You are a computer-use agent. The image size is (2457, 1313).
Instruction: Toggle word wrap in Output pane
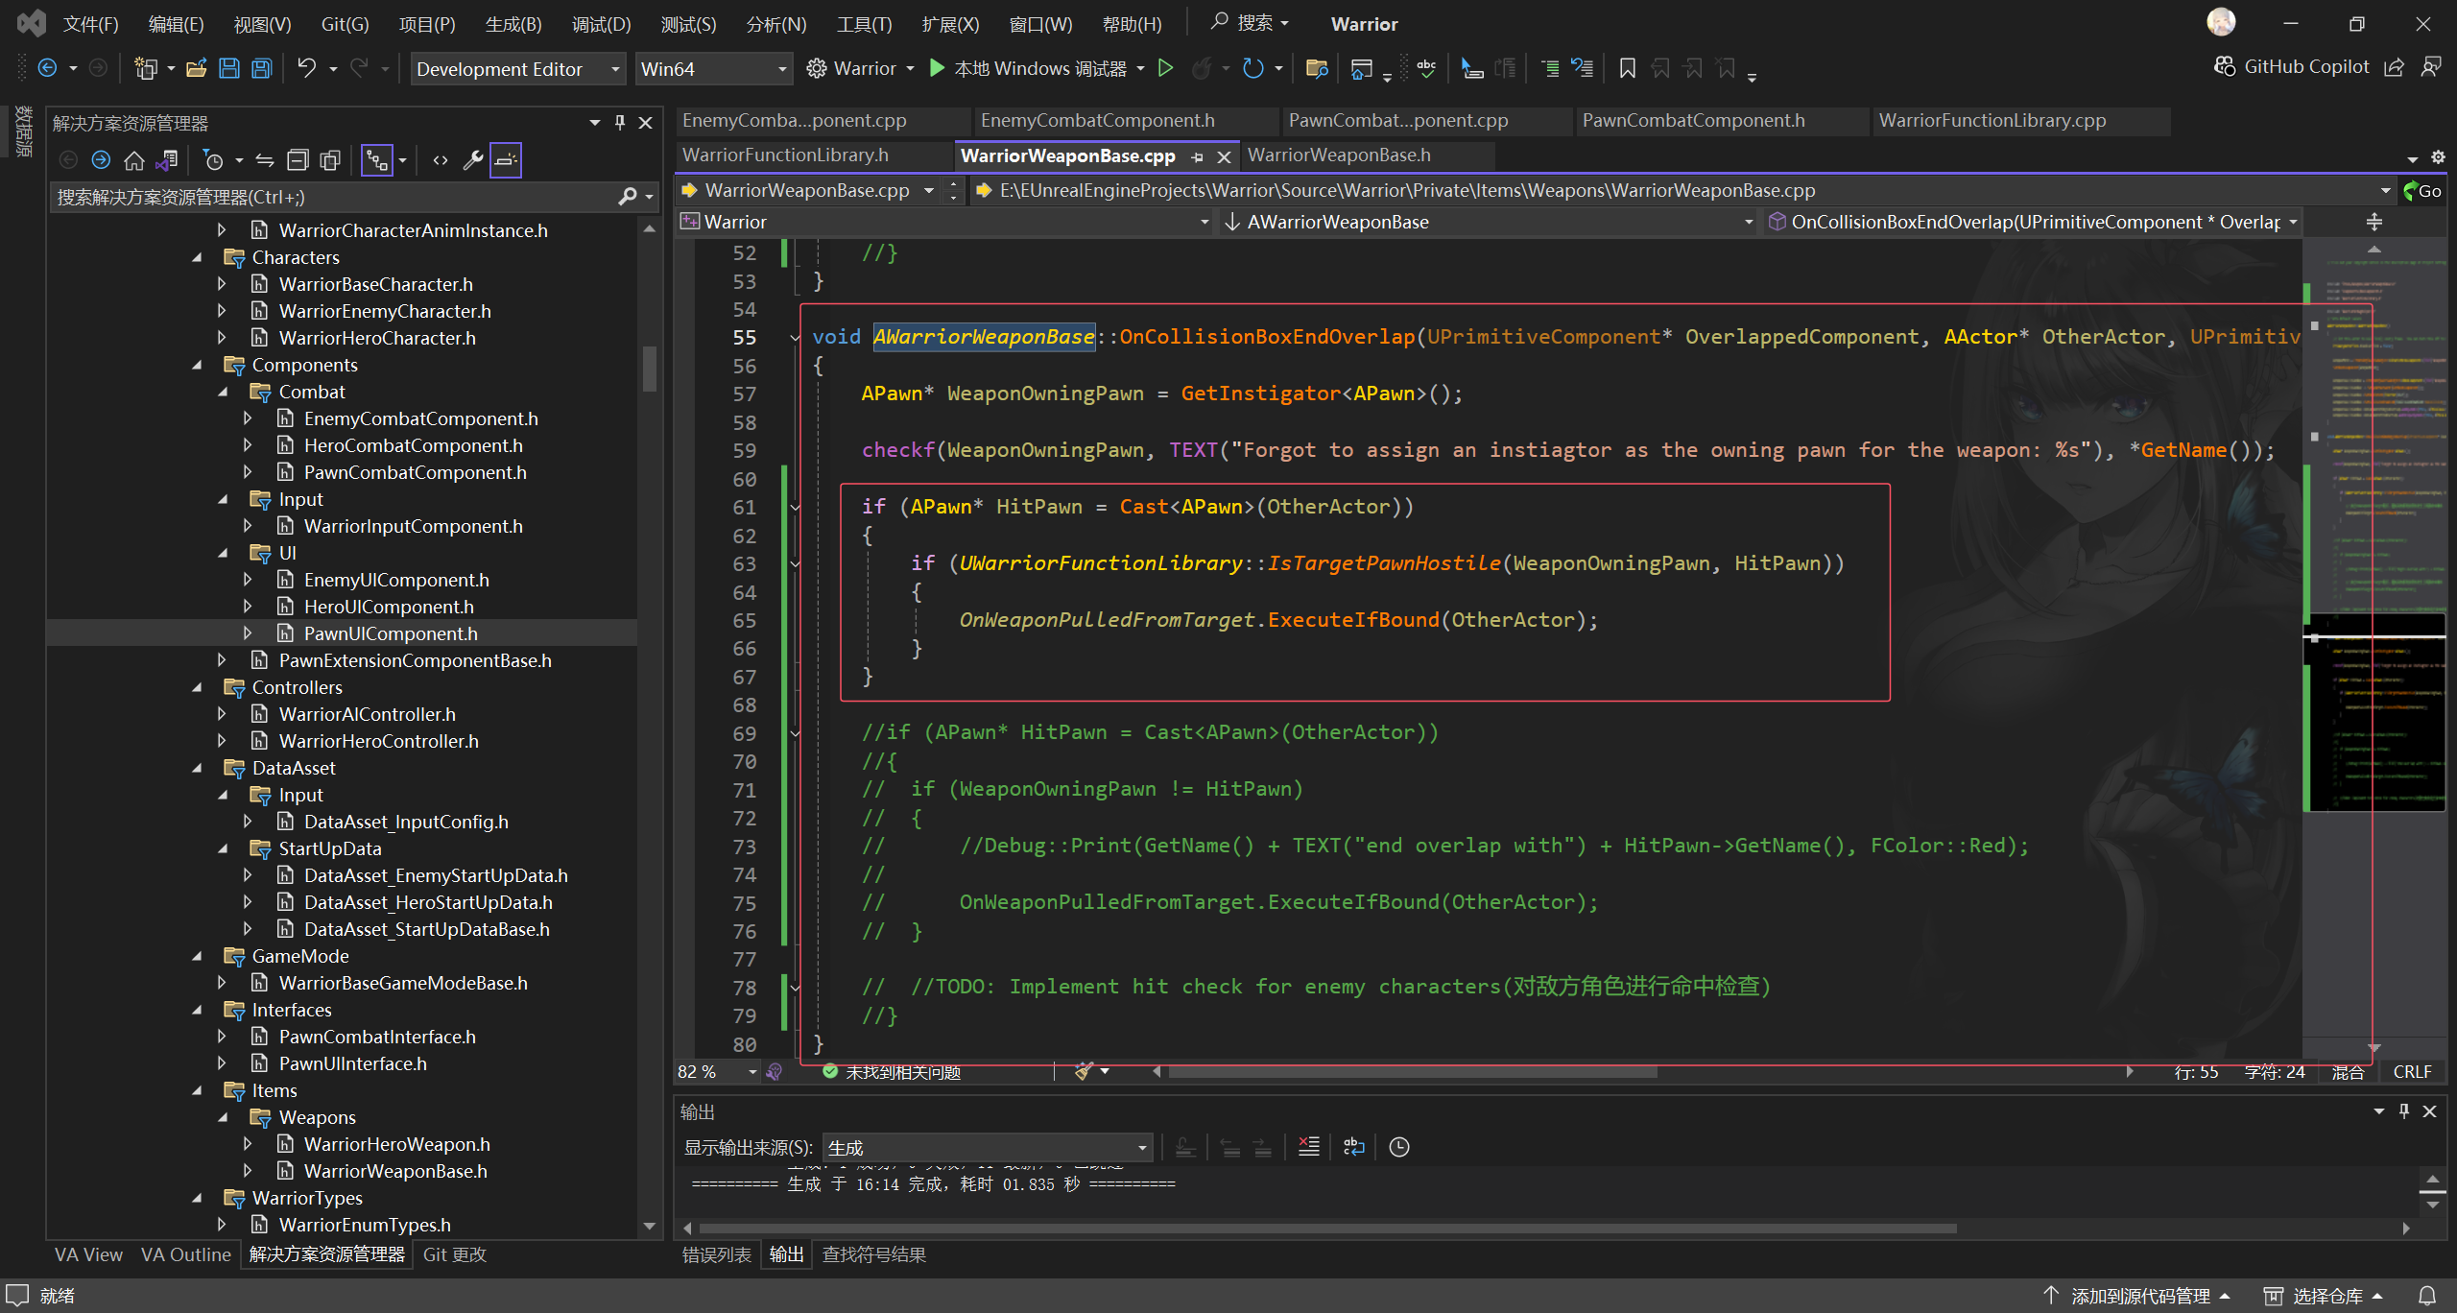[1354, 1147]
